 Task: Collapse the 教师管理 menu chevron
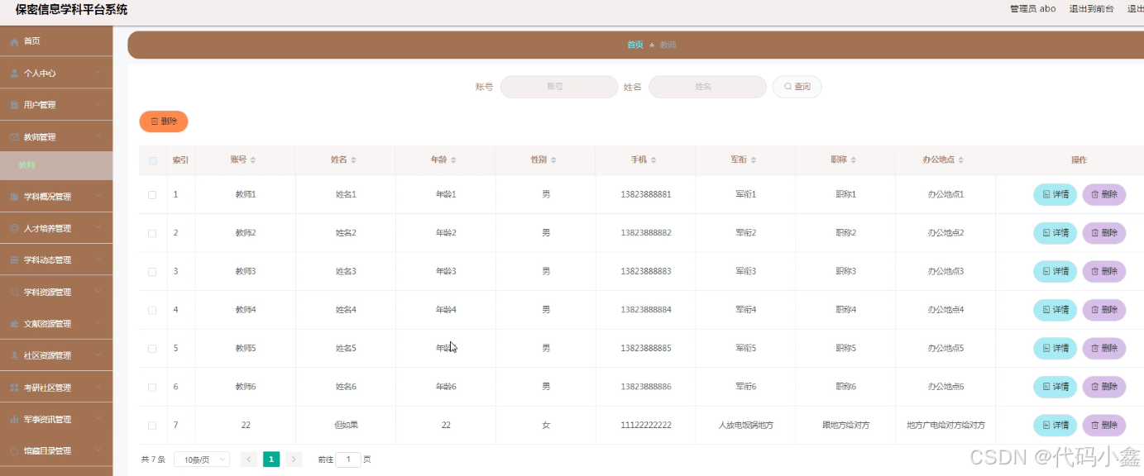pyautogui.click(x=98, y=136)
